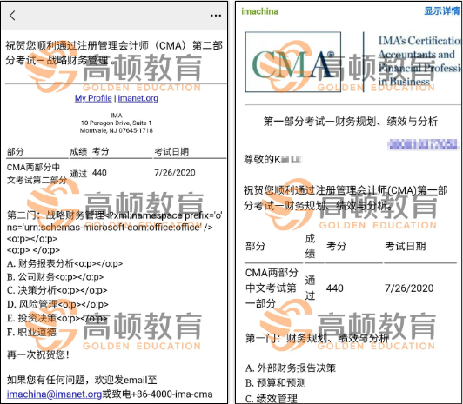Visit the imanet.org link
The width and height of the screenshot is (463, 404).
(138, 98)
